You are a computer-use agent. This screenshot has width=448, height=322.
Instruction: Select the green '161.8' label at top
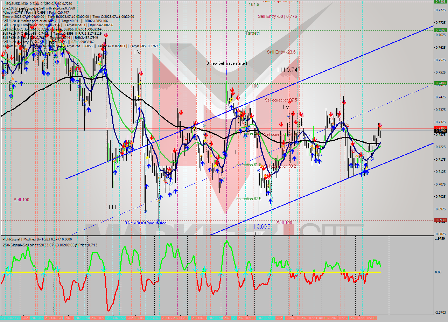pos(254,5)
